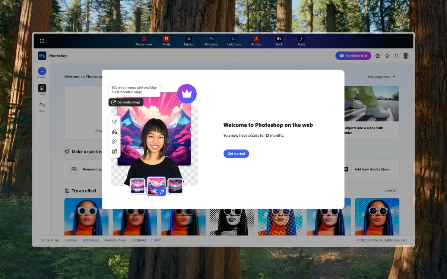Open the account menu via profile avatar
Screen dimensions: 447x279
pos(406,56)
